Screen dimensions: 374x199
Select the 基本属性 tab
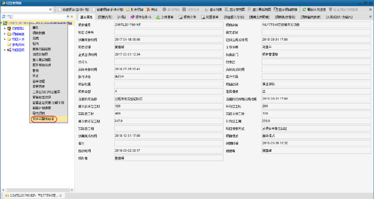tap(86, 17)
